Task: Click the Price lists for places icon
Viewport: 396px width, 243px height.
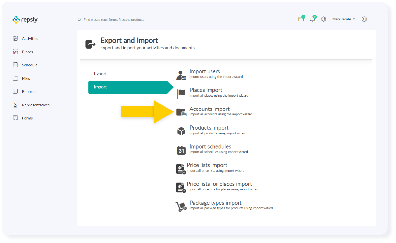Action: click(x=181, y=188)
